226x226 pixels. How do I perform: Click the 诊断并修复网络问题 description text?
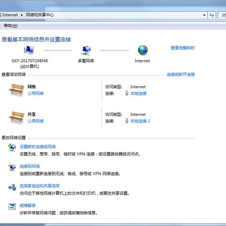[x=58, y=213]
